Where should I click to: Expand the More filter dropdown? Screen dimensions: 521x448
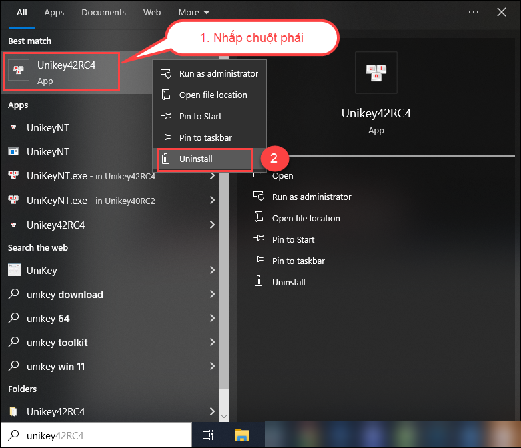pyautogui.click(x=194, y=12)
